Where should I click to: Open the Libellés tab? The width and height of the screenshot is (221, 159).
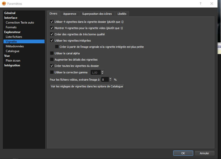point(122,14)
